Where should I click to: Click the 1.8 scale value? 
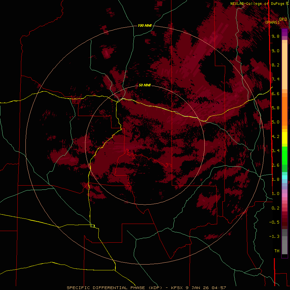coord(275,179)
